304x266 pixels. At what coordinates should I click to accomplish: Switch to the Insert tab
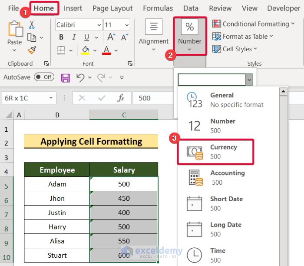(73, 8)
